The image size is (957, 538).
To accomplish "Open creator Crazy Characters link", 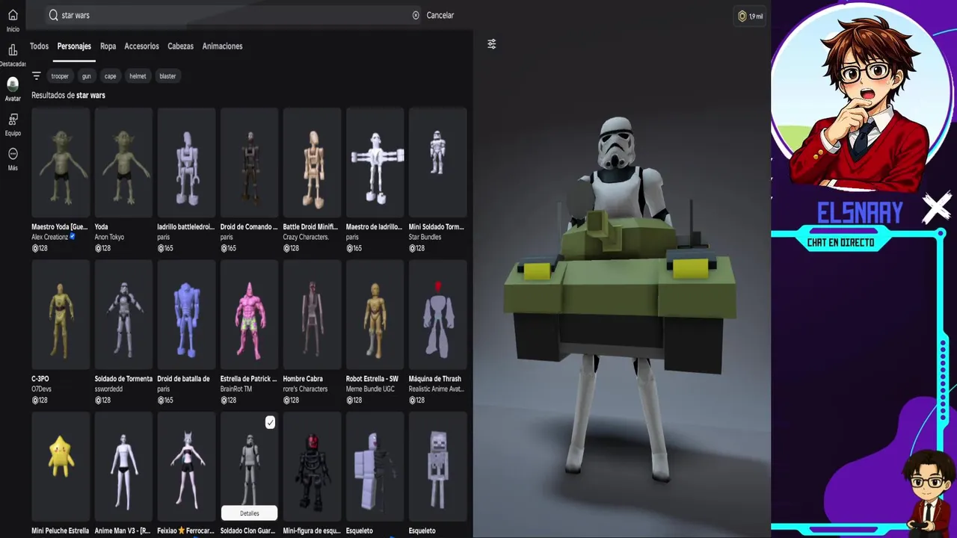I will [x=306, y=237].
